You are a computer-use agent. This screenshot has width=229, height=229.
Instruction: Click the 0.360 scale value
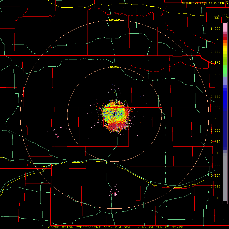pyautogui.click(x=216, y=164)
